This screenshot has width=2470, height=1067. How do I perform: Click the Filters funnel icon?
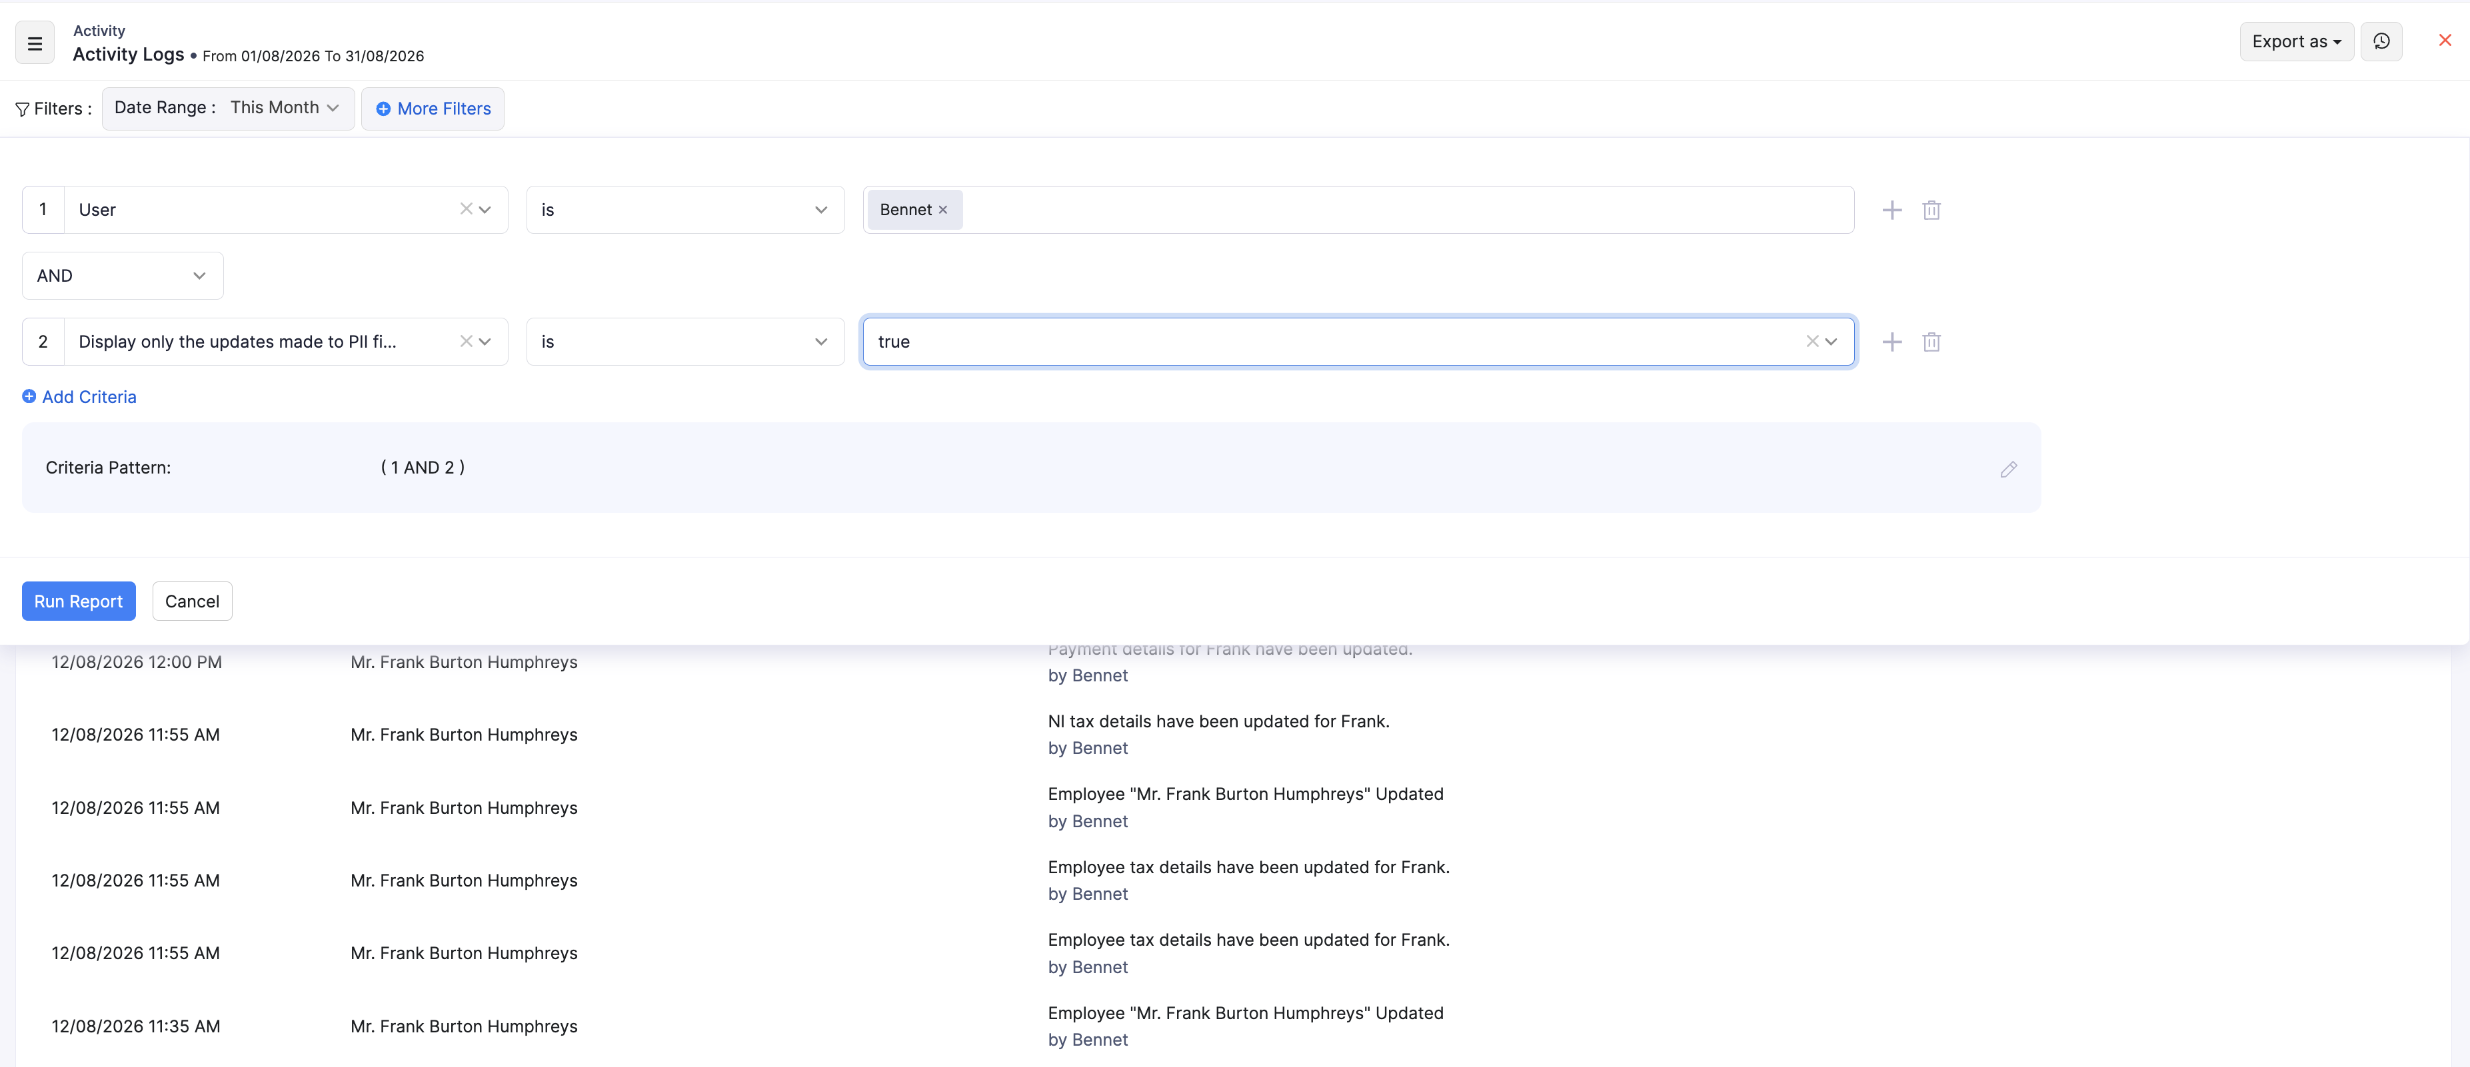(x=22, y=109)
